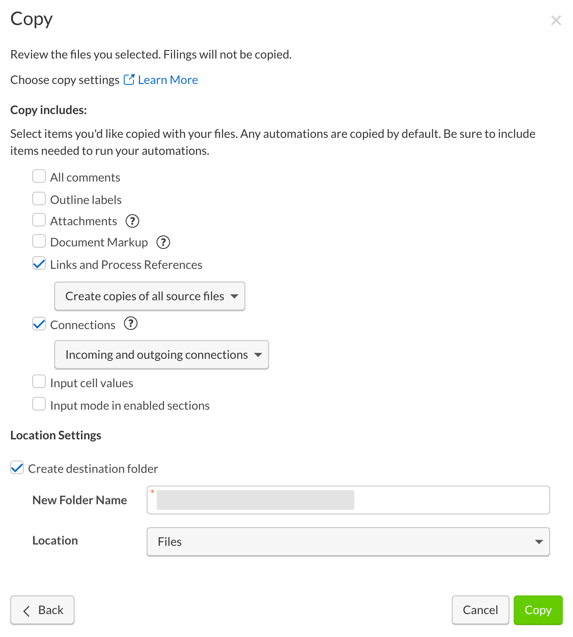Enable Input mode in enabled sections
This screenshot has width=573, height=637.
tap(39, 404)
